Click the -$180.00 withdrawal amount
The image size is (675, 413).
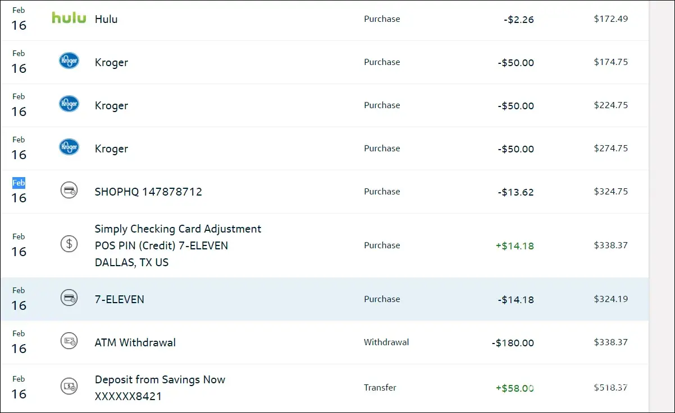512,343
